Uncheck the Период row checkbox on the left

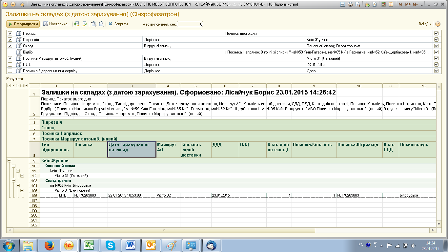(10, 33)
